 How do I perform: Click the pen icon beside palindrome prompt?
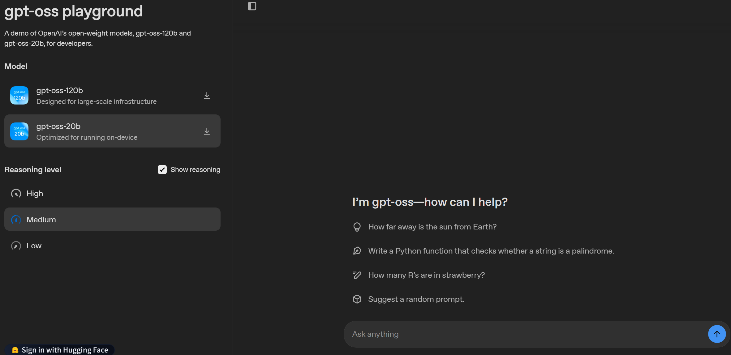[357, 251]
